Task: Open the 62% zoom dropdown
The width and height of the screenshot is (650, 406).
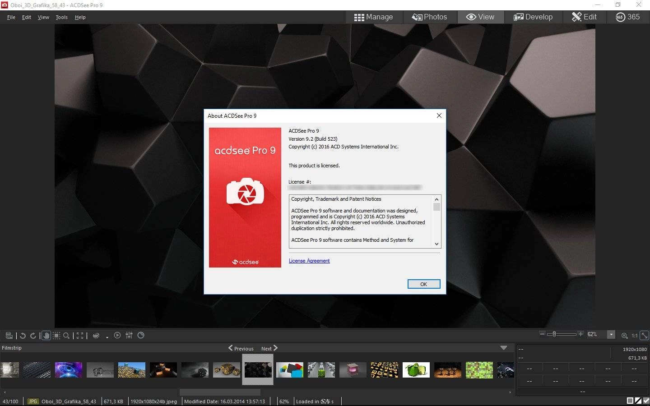Action: click(x=611, y=334)
